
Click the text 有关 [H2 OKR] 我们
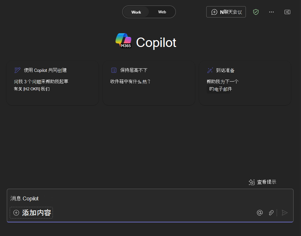click(x=32, y=89)
